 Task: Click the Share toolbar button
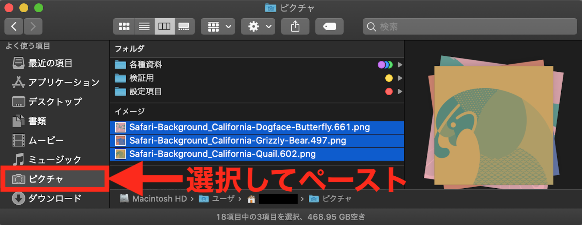[x=295, y=27]
